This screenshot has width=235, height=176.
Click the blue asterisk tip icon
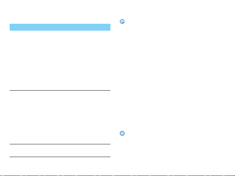[122, 133]
